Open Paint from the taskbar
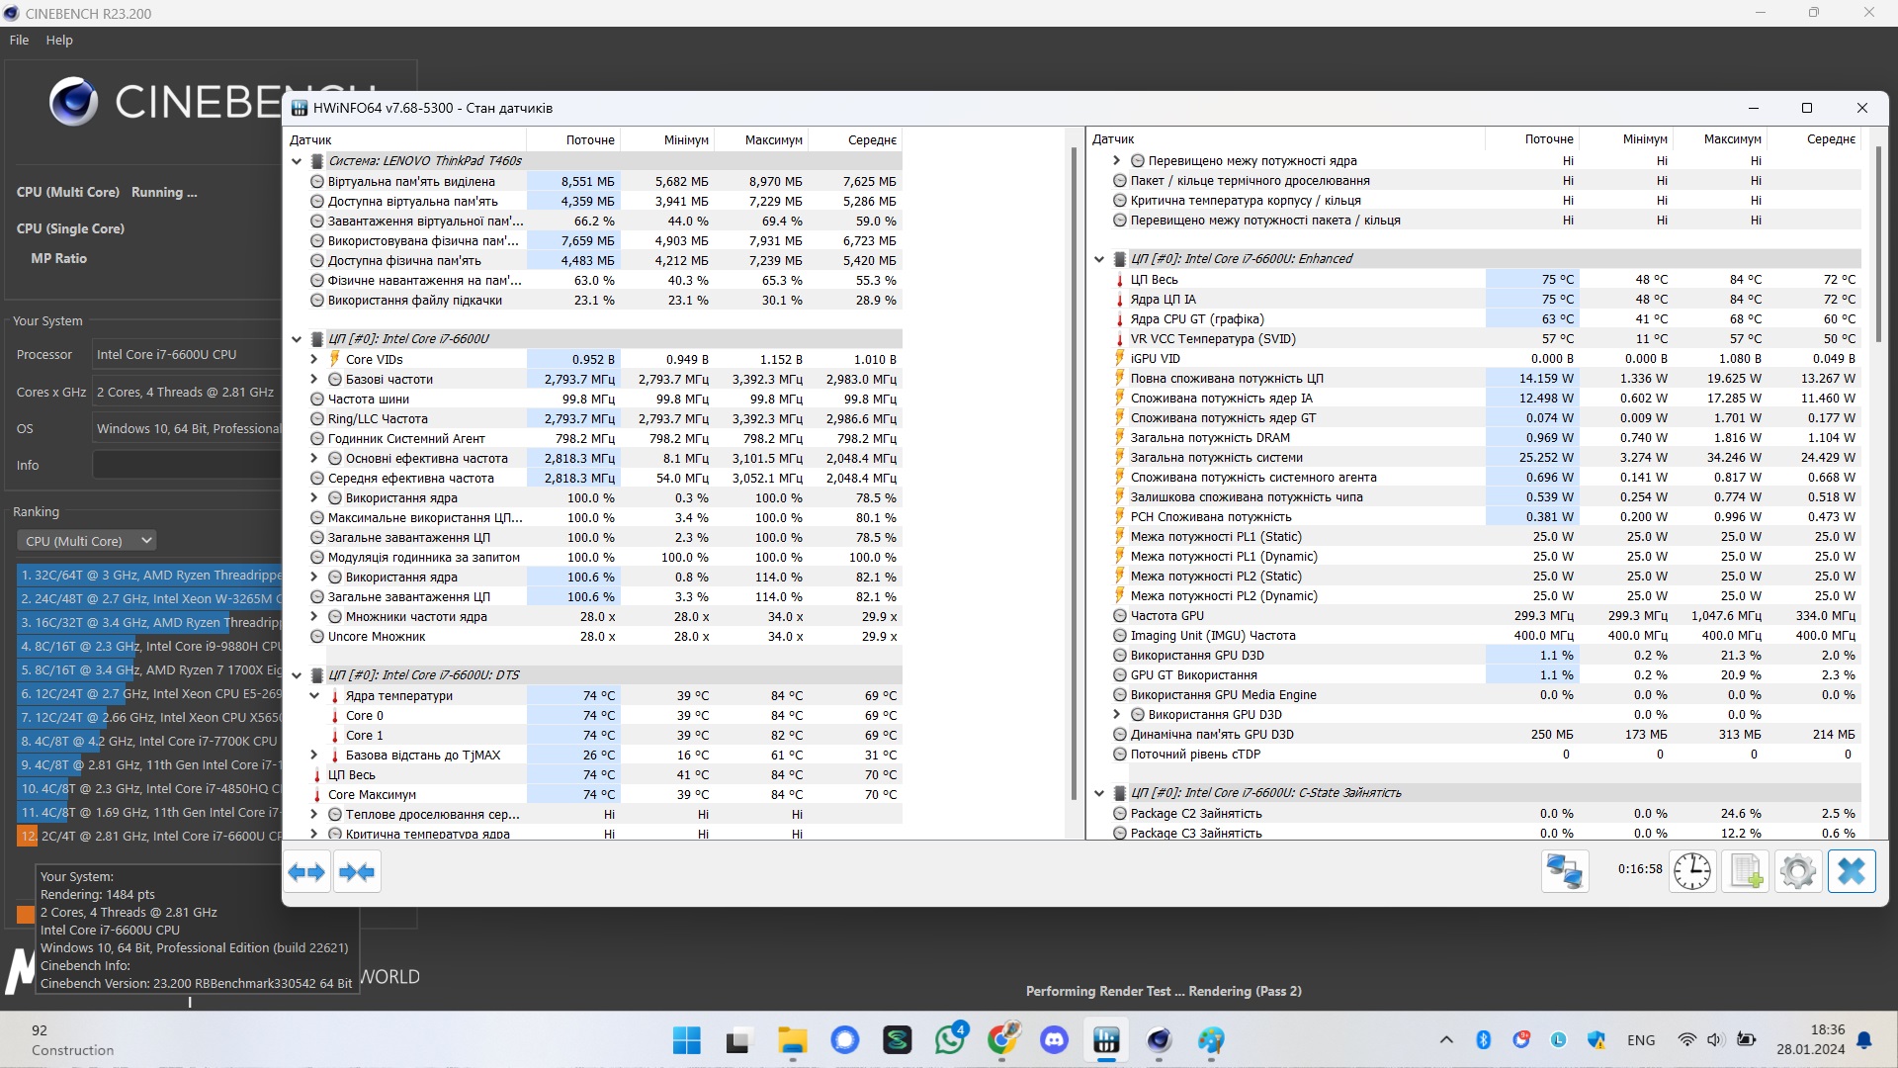The width and height of the screenshot is (1898, 1068). [x=1212, y=1040]
